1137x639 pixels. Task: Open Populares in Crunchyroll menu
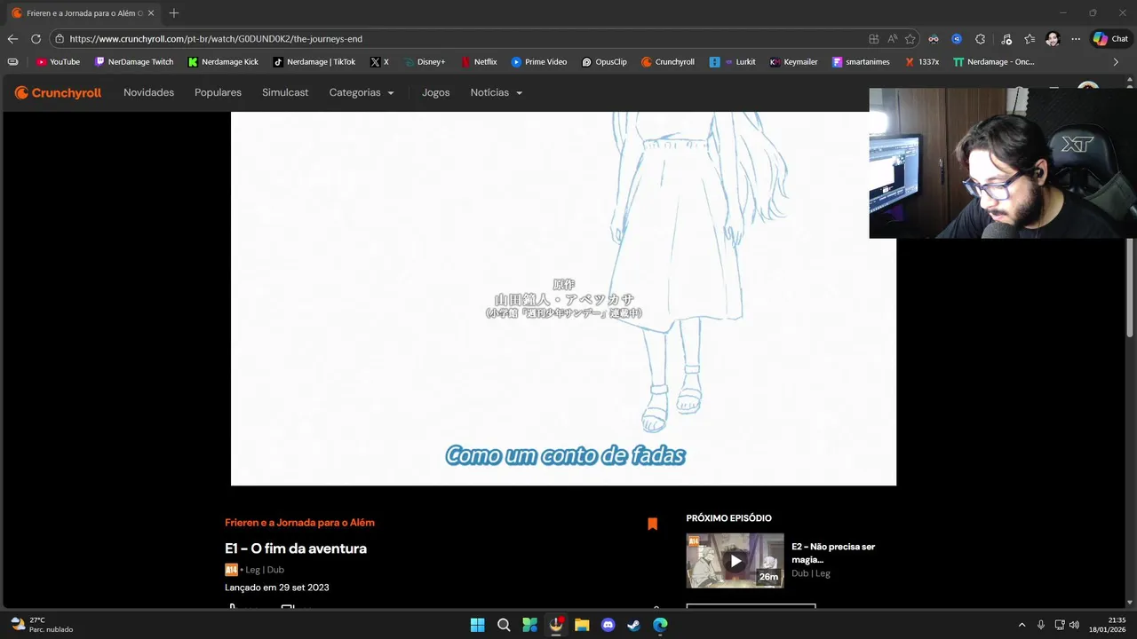[x=218, y=92]
